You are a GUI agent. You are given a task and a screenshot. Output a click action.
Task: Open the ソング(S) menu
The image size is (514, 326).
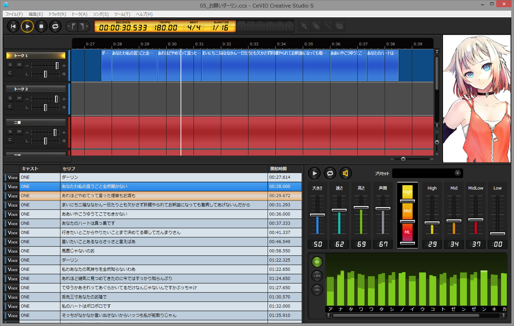tap(101, 14)
